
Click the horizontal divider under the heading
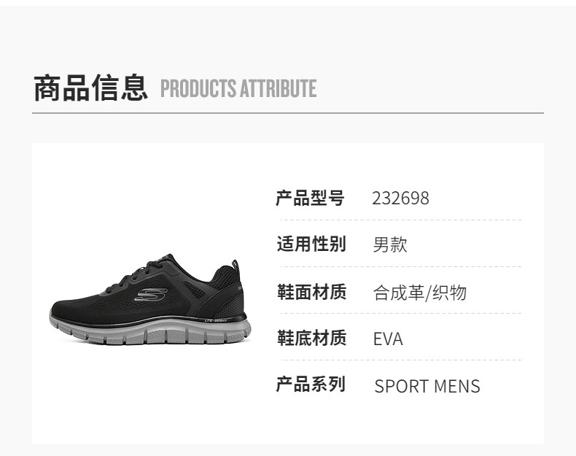[x=288, y=113]
